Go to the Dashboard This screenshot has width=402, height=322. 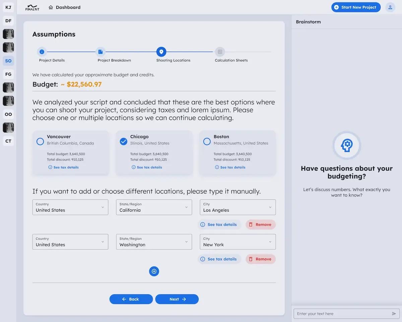pyautogui.click(x=65, y=7)
